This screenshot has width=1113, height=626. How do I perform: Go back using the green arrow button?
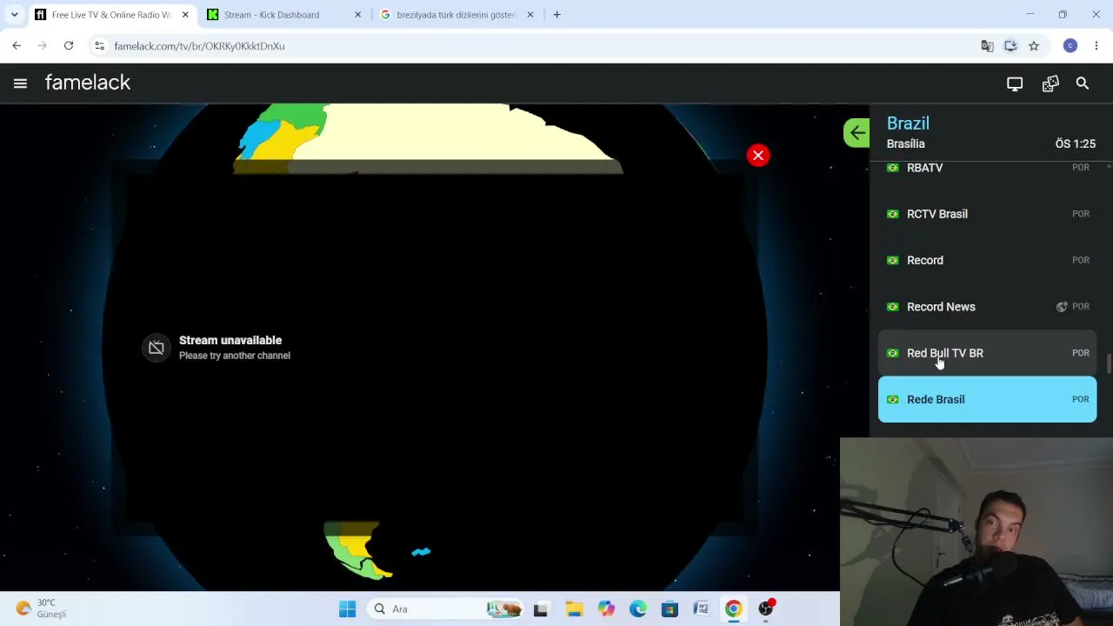[856, 133]
